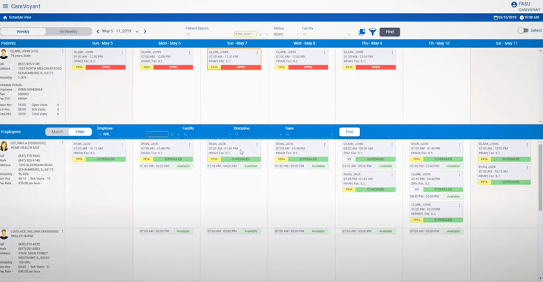Open the PASU user profile icon

pyautogui.click(x=514, y=5)
